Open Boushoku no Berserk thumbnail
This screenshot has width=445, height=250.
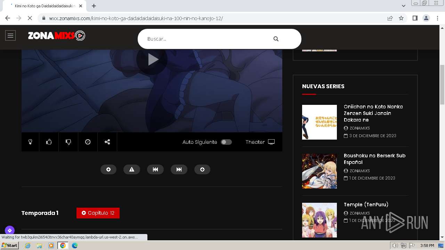point(319,171)
